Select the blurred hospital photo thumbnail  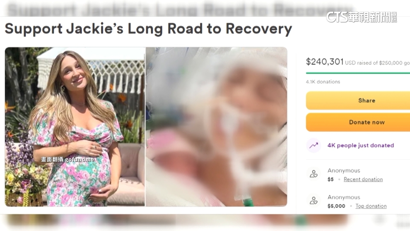tap(216, 127)
